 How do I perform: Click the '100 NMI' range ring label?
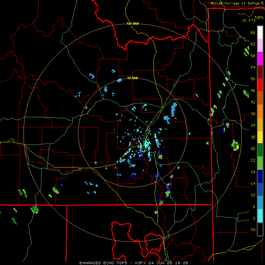132,24
